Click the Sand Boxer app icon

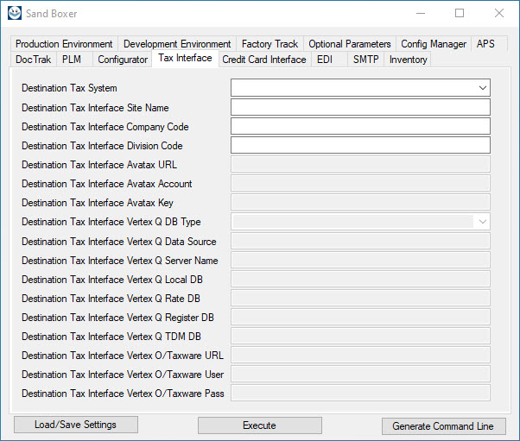[x=15, y=13]
